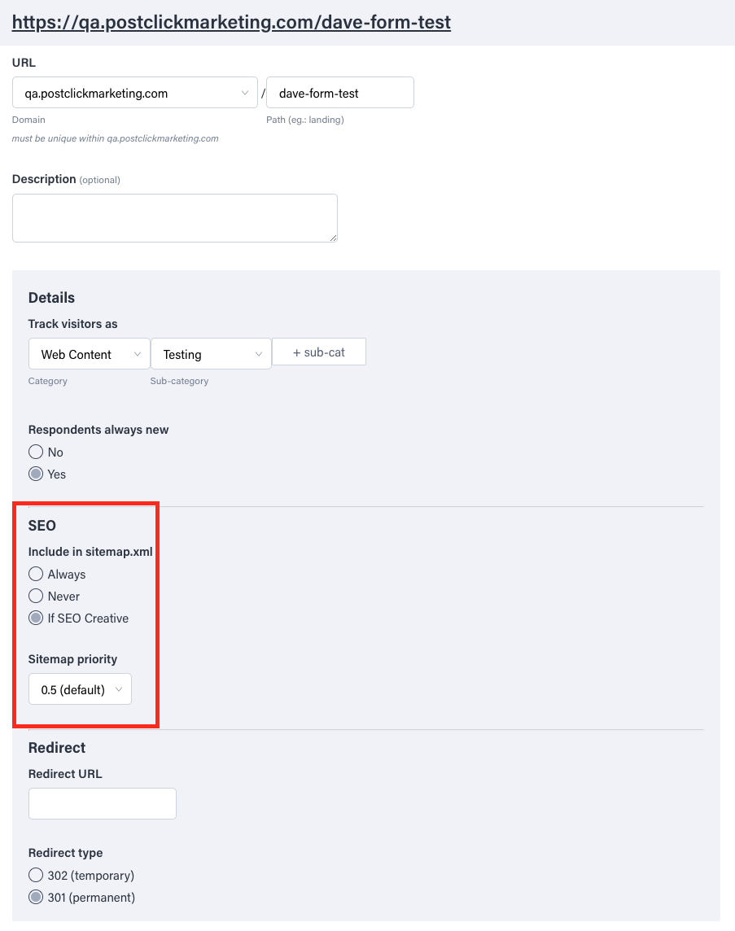Click the + sub-cat button
Image resolution: width=735 pixels, height=931 pixels.
coord(319,352)
